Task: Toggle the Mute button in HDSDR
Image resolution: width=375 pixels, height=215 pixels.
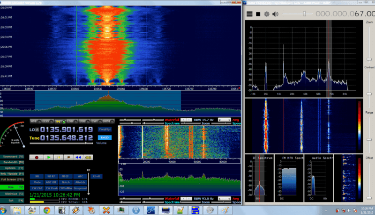Action: pos(37,182)
